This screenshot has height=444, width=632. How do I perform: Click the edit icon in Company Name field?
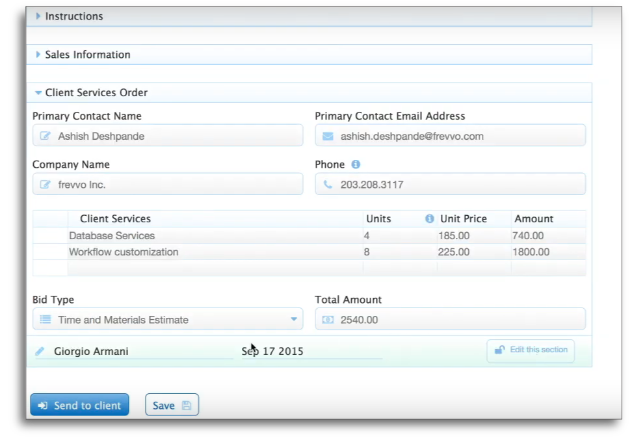pos(45,185)
